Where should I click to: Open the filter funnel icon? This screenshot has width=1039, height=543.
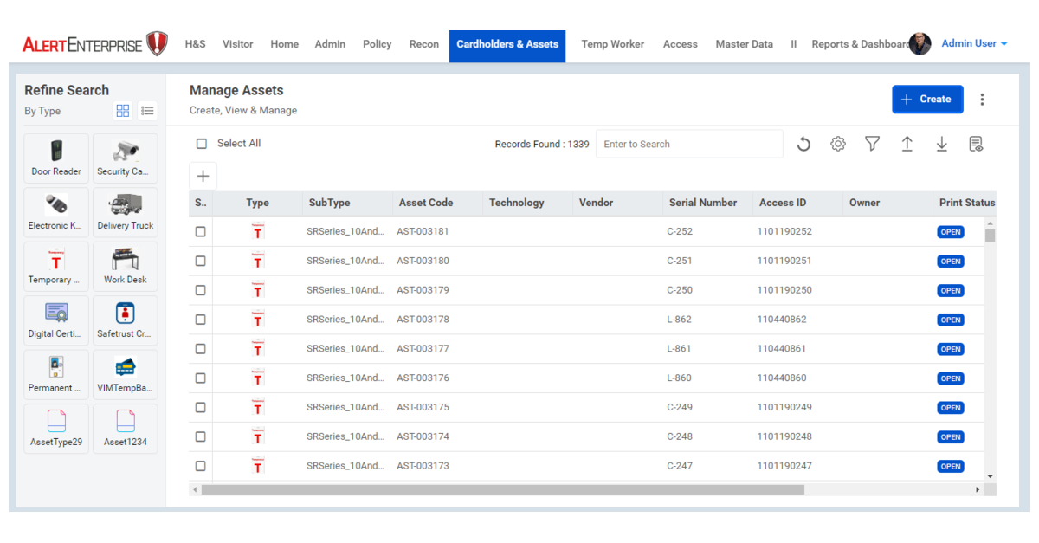pyautogui.click(x=872, y=145)
